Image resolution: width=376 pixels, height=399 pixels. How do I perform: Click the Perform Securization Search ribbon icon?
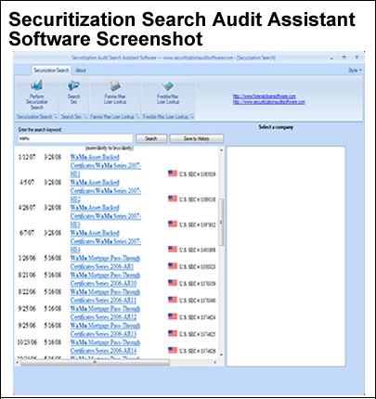pyautogui.click(x=37, y=85)
